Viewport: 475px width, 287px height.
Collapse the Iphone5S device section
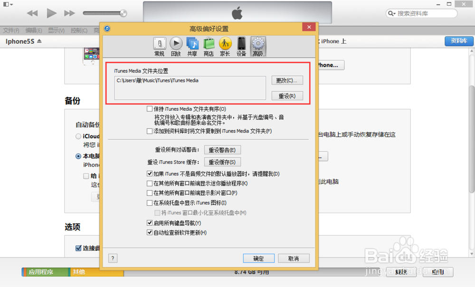coord(39,41)
